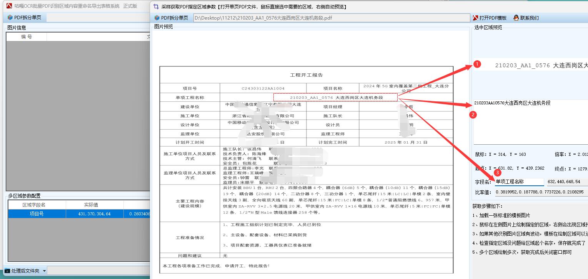The image size is (588, 279).
Task: Click the avatar icon beside 联系我们
Action: click(x=516, y=18)
